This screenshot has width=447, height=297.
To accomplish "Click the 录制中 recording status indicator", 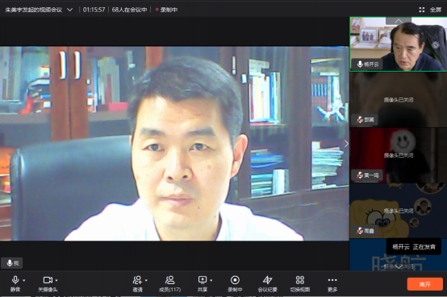I will [x=166, y=10].
